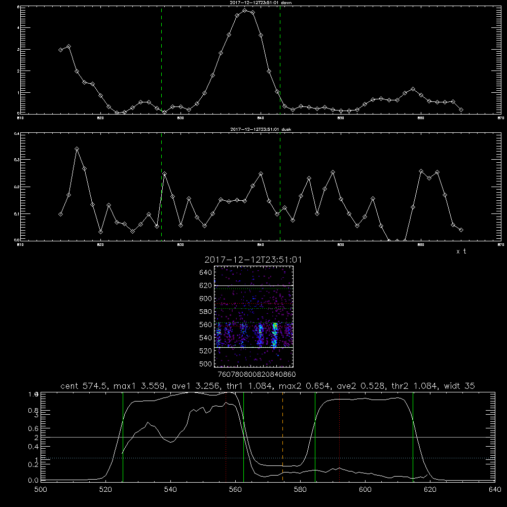Image resolution: width=507 pixels, height=507 pixels.
Task: Click the right green dashed line in dusk plot
Action: 280,187
